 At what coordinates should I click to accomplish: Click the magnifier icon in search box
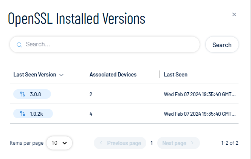pos(19,45)
